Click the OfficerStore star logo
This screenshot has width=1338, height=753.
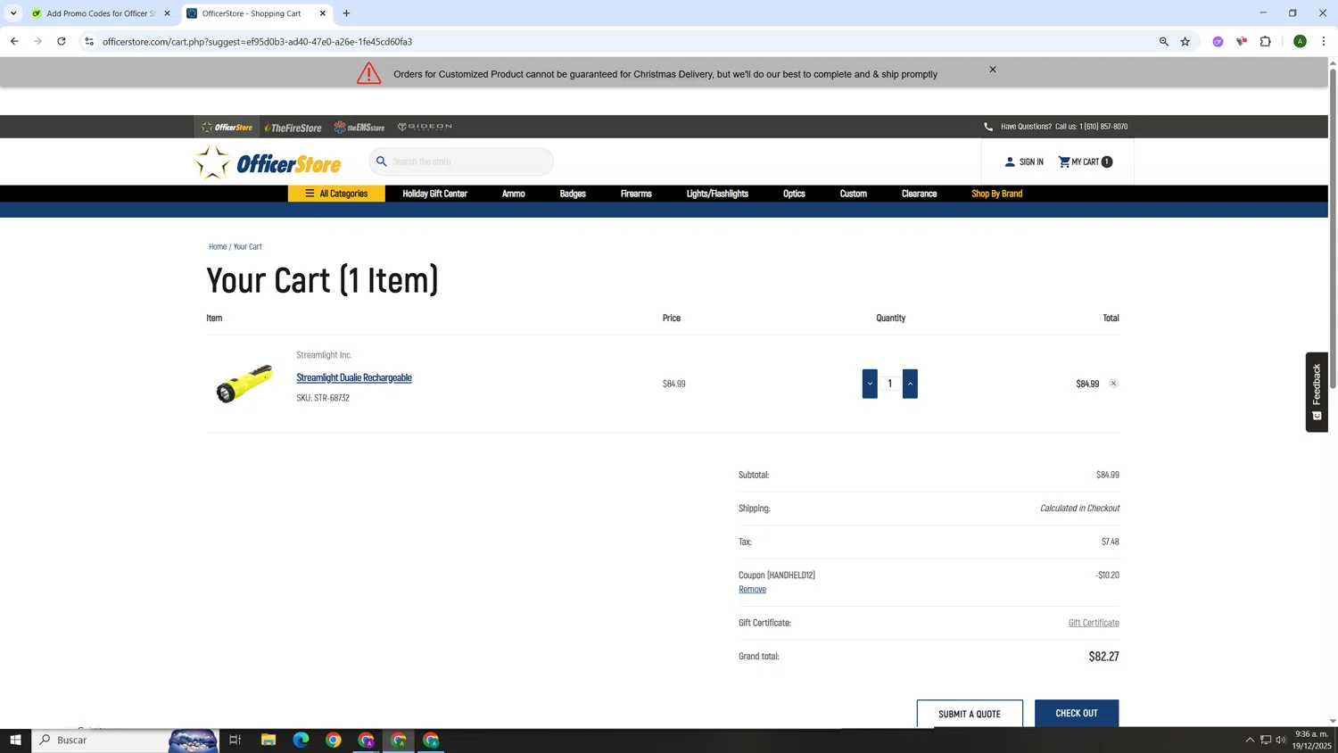point(268,162)
